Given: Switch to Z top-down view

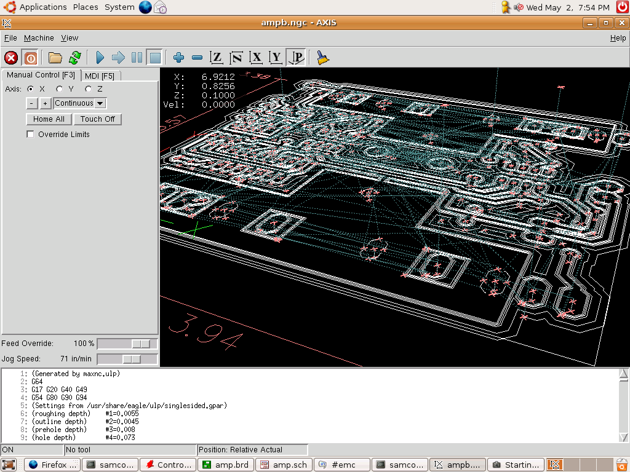Looking at the screenshot, I should click(217, 58).
